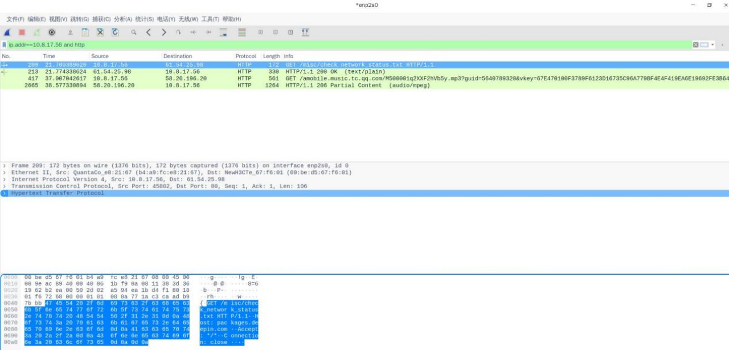
Task: Open the 视图(V) menu
Action: click(x=58, y=19)
